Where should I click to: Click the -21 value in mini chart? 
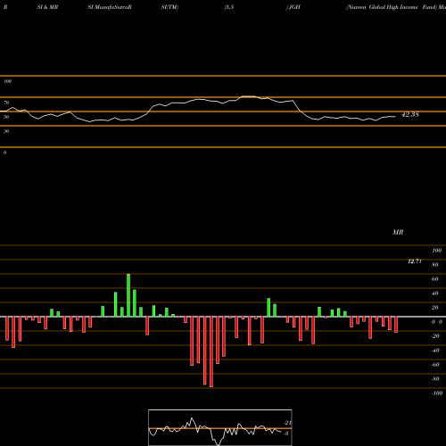coord(288,423)
